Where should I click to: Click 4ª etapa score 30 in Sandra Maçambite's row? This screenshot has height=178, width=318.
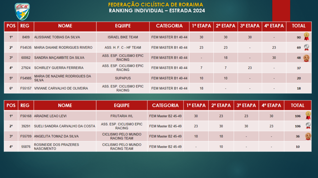(274, 58)
